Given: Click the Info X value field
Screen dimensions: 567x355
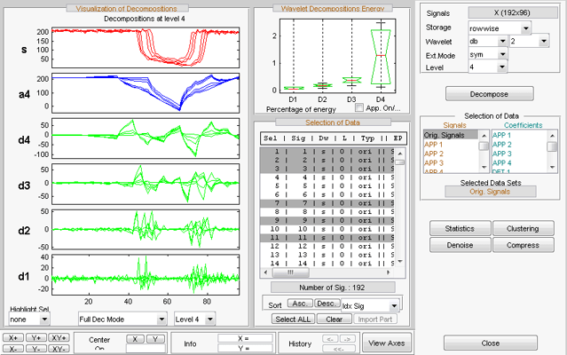Looking at the screenshot, I should tap(245, 338).
